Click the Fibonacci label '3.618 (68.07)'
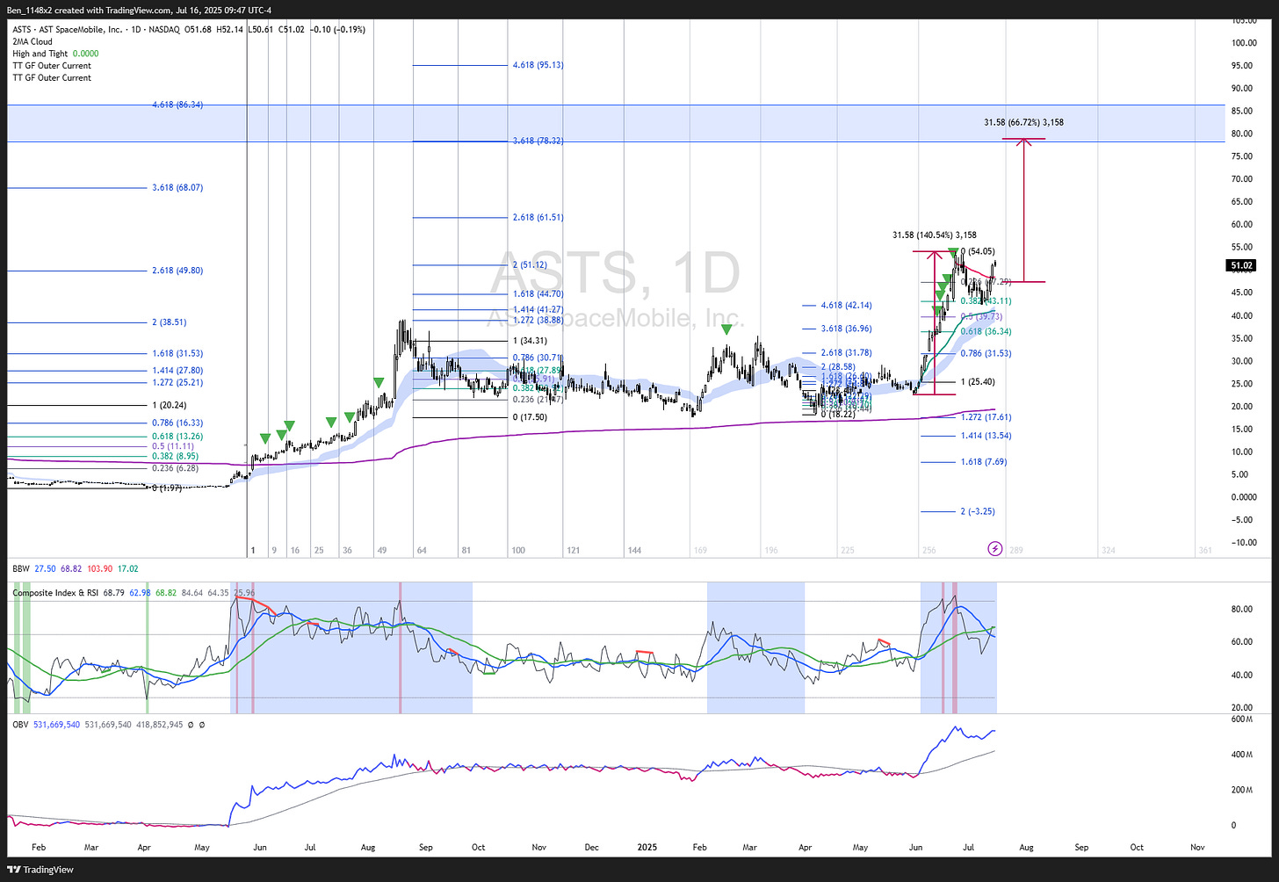Image resolution: width=1279 pixels, height=882 pixels. (x=177, y=187)
